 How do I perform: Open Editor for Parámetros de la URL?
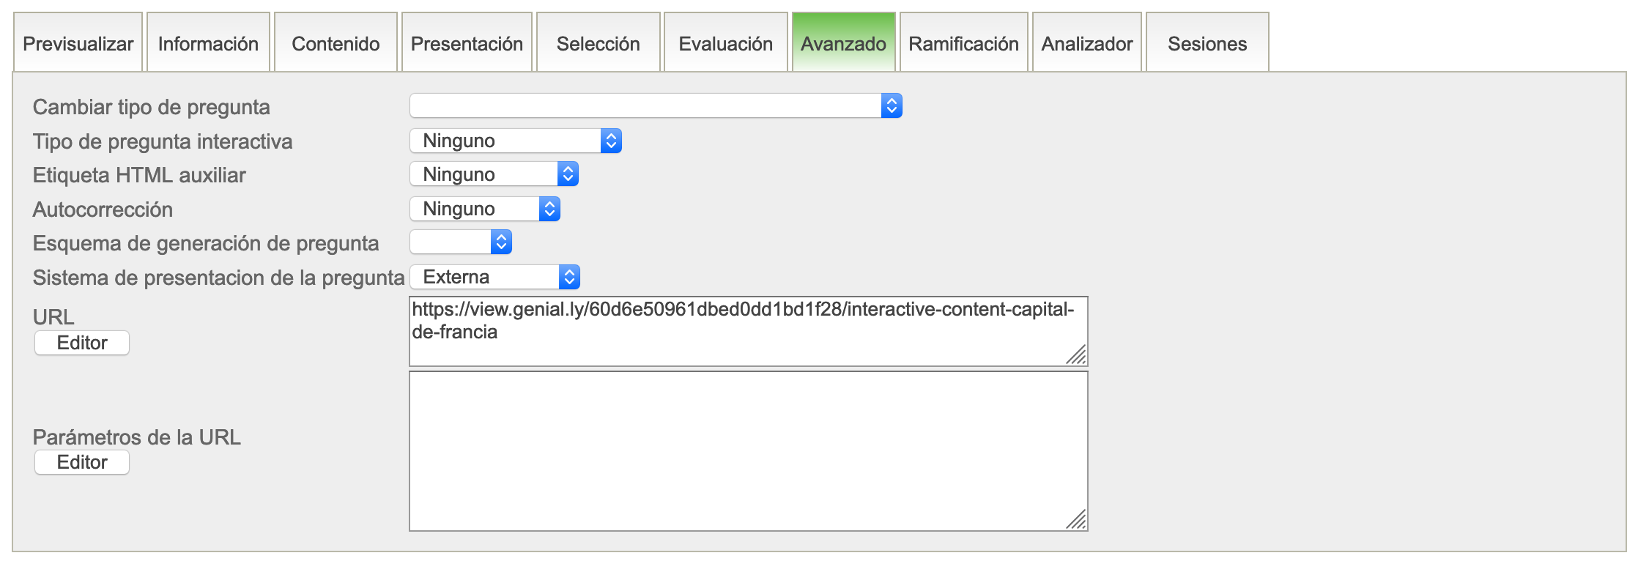click(x=82, y=462)
